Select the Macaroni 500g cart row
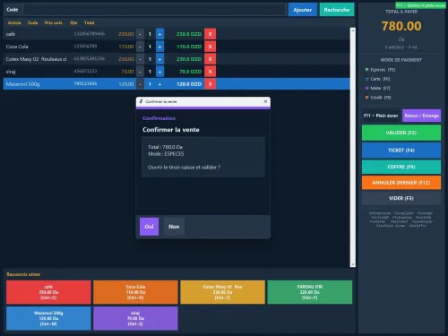The image size is (448, 336). (177, 84)
